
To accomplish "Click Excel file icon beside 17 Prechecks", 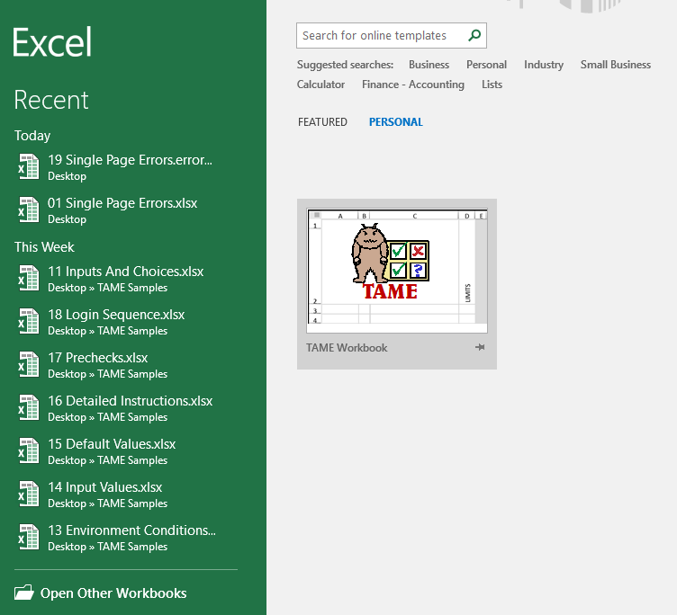I will pyautogui.click(x=29, y=364).
